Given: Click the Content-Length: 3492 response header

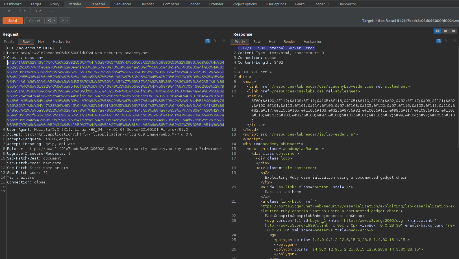Looking at the screenshot, I should tap(260, 62).
